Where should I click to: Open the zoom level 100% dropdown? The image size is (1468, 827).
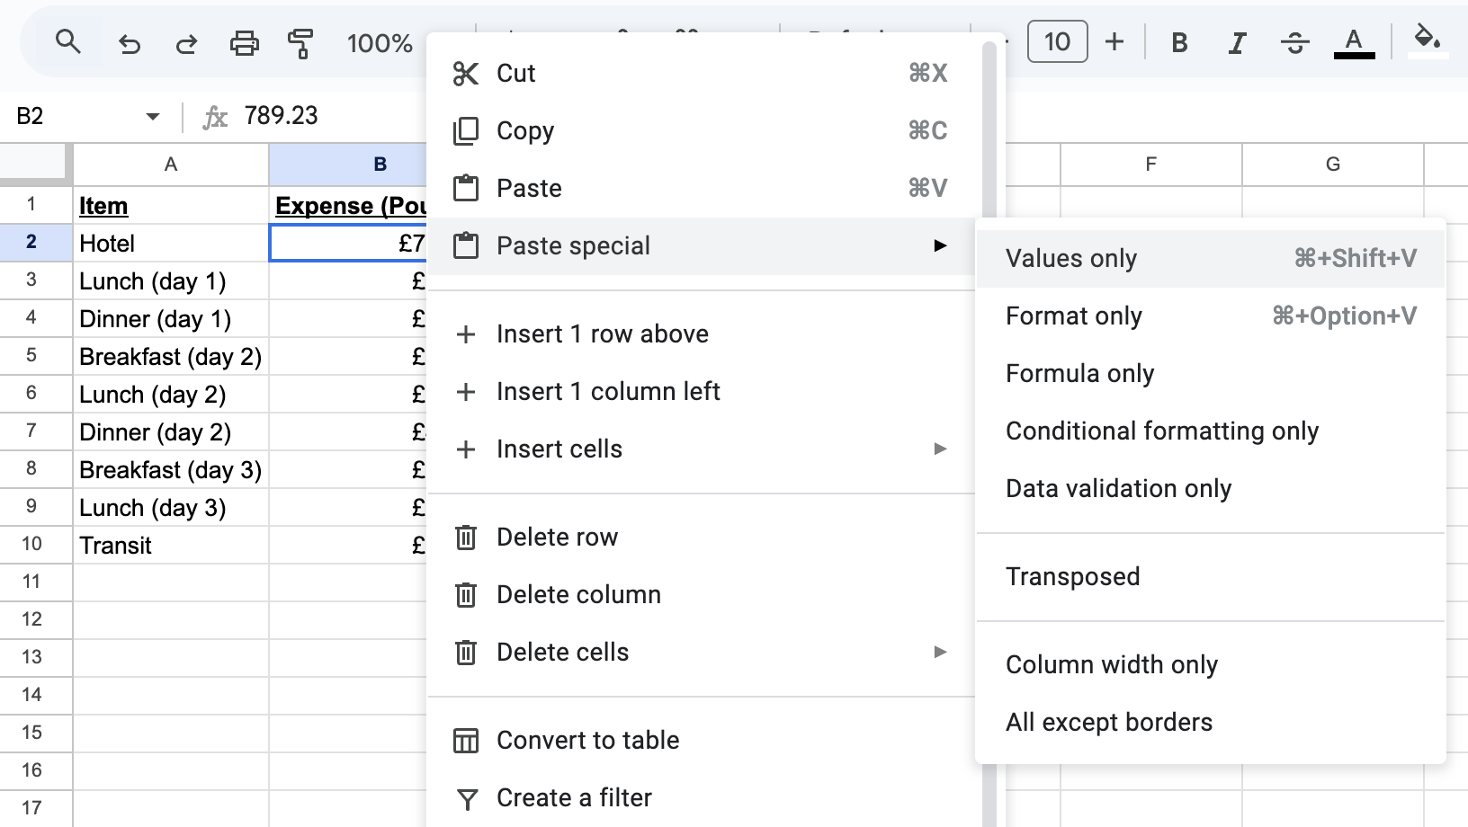click(380, 43)
